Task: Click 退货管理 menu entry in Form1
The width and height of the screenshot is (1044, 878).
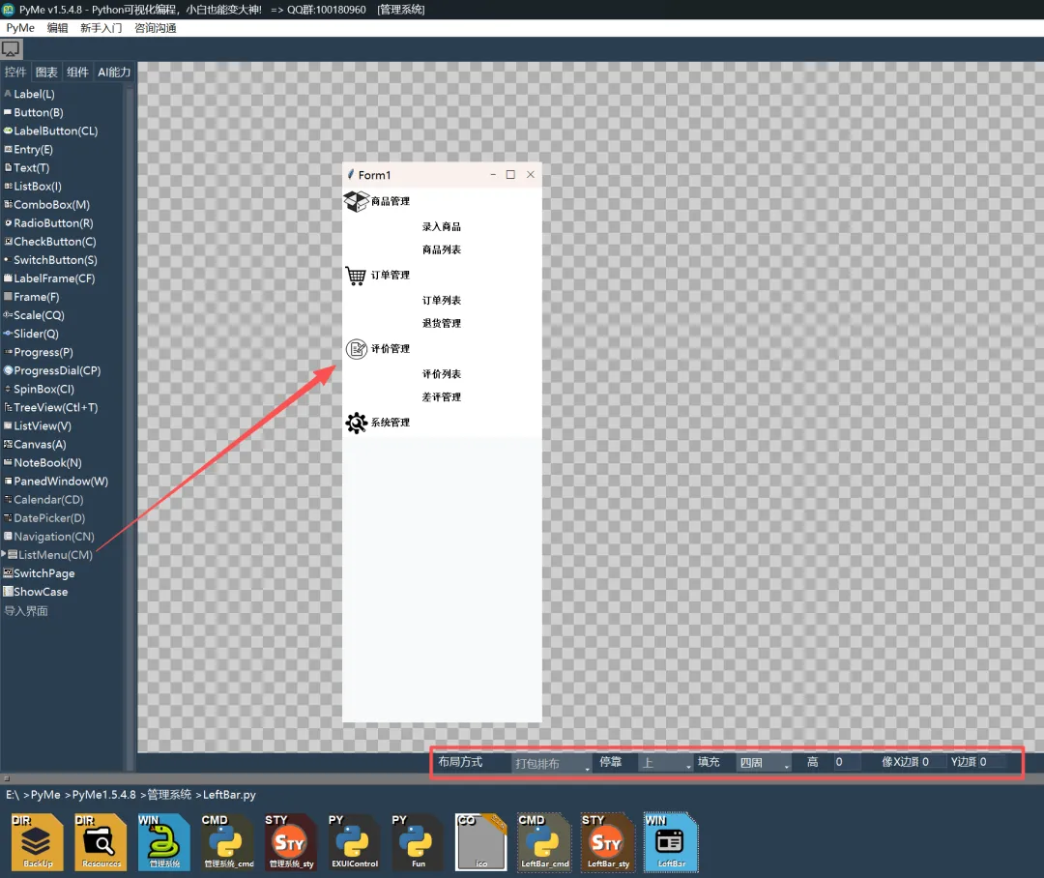Action: point(442,323)
